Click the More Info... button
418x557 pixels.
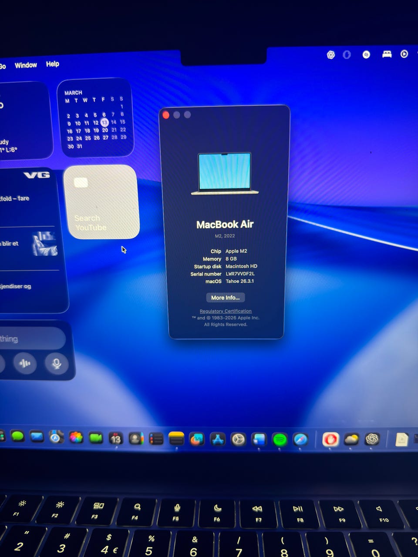(x=226, y=298)
